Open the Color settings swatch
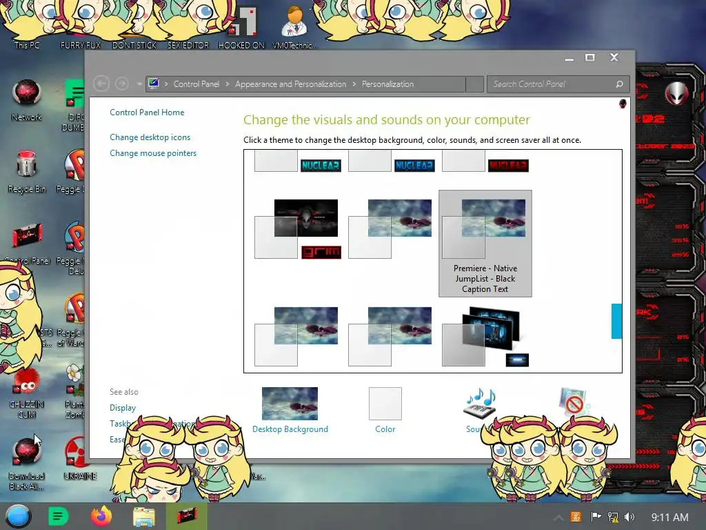The height and width of the screenshot is (530, 706). (x=385, y=410)
